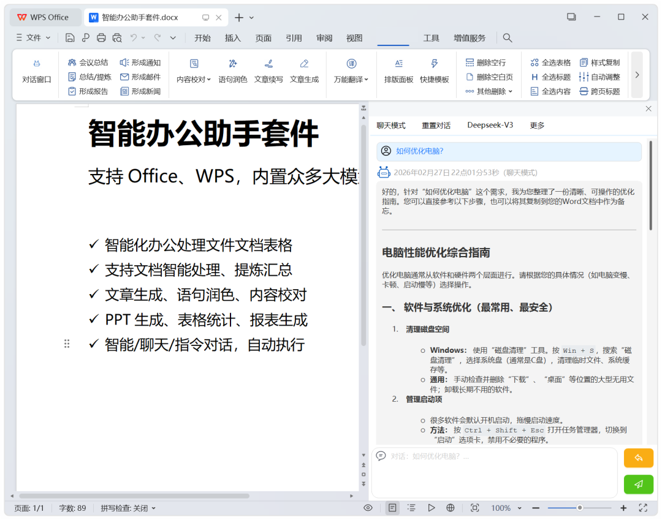
Task: Toggle eye protection mode in status bar
Action: [368, 508]
